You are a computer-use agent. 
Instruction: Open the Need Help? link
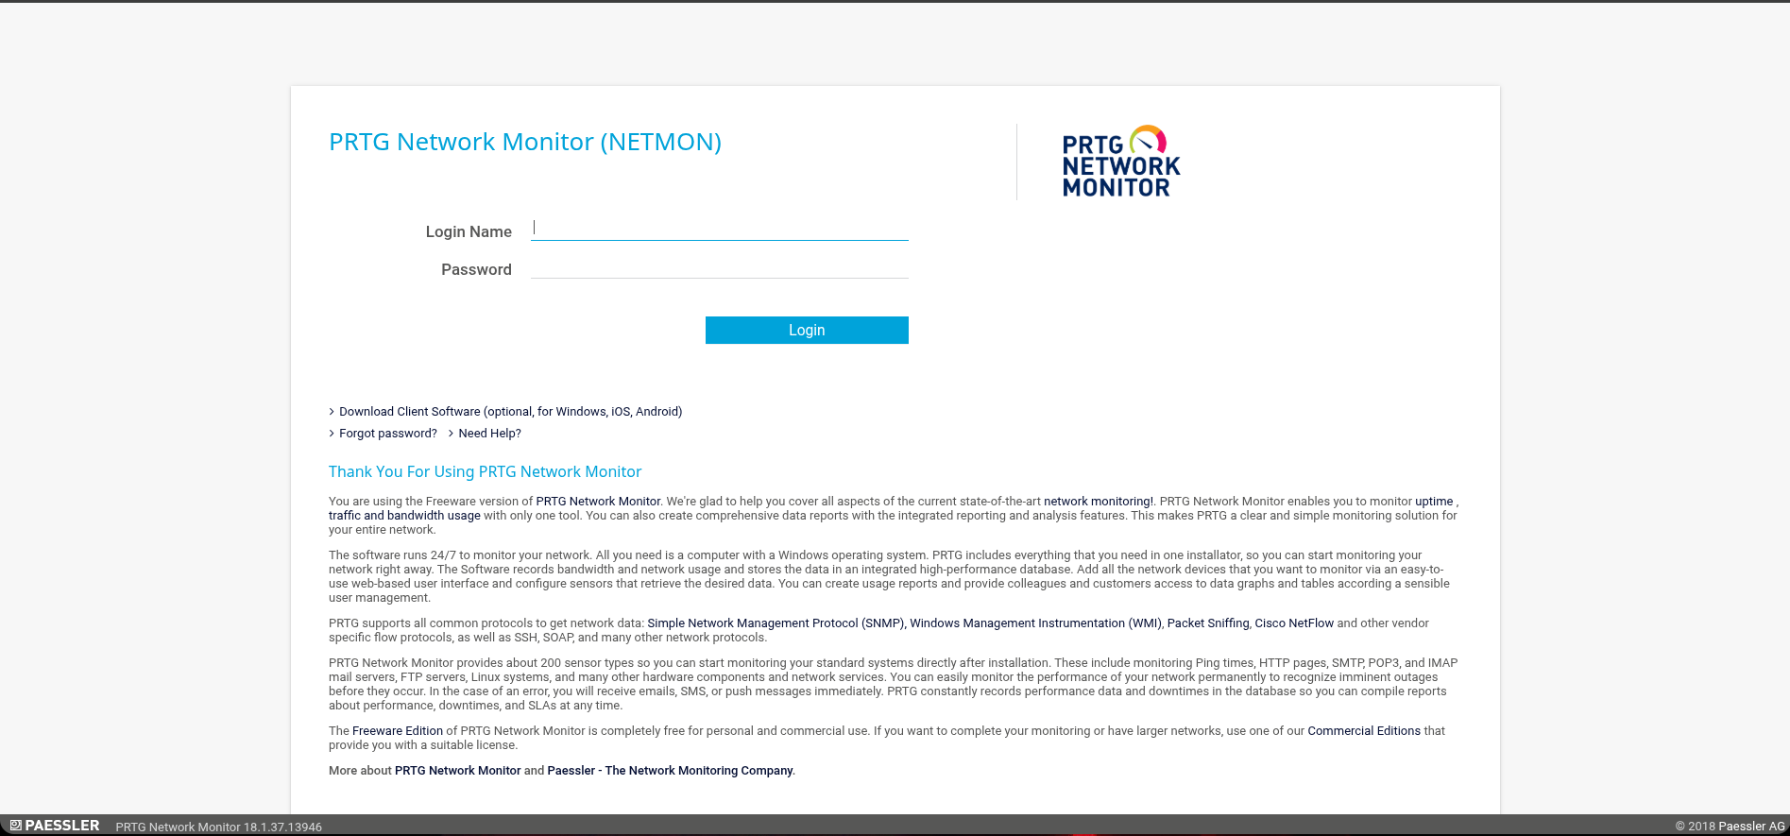click(489, 434)
